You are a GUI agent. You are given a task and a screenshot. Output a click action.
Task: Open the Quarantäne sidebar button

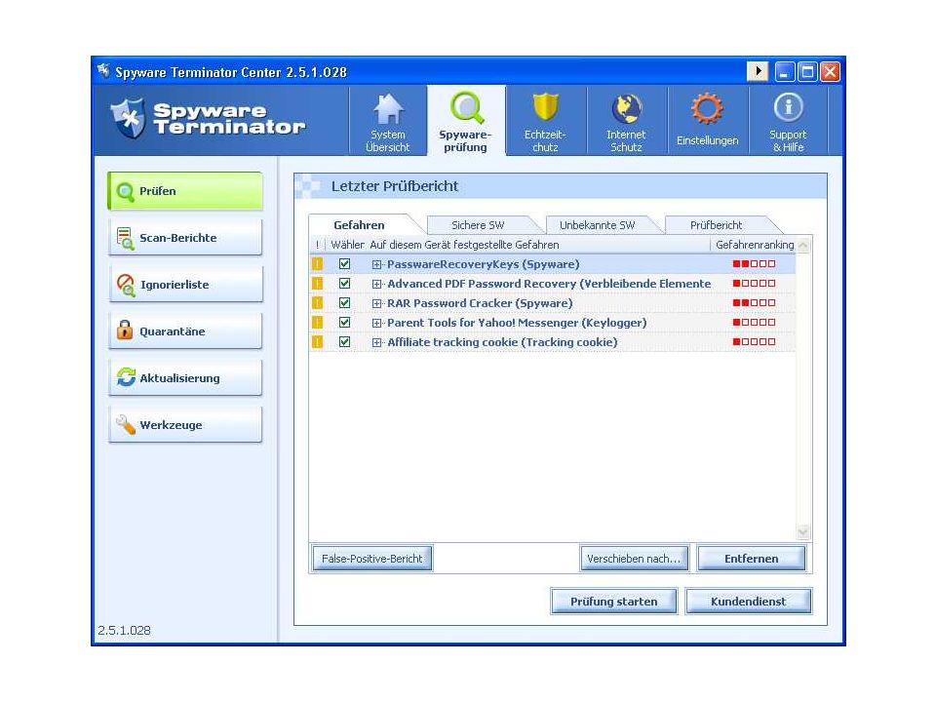pos(185,331)
